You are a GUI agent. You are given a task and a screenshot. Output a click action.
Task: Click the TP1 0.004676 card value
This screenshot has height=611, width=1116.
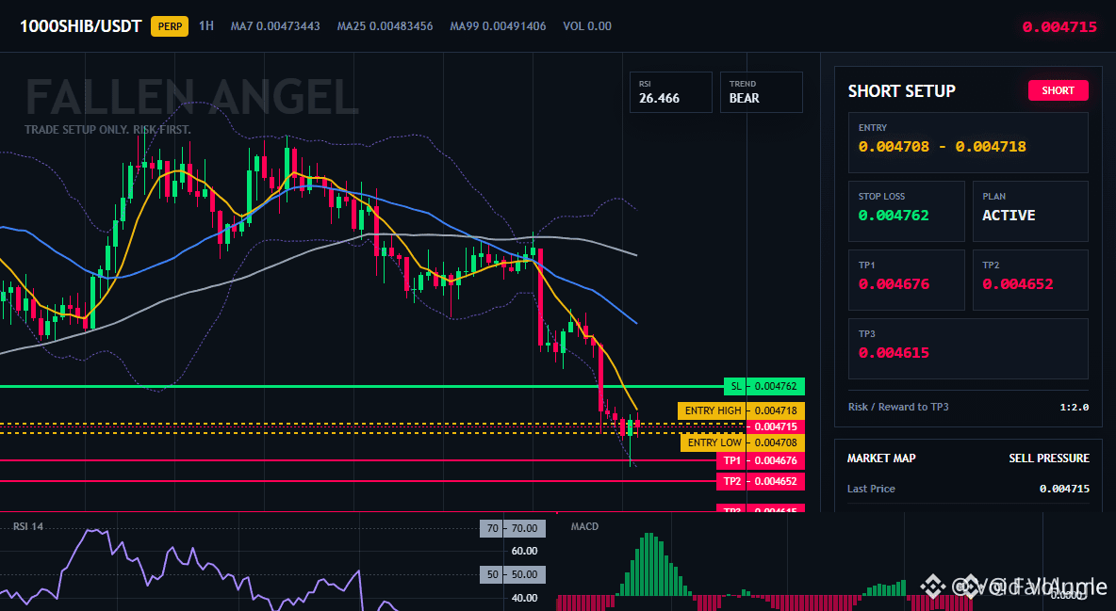pyautogui.click(x=894, y=283)
